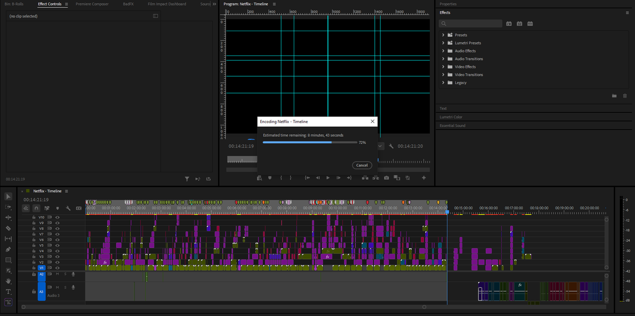The image size is (635, 316).
Task: Select the Slip tool
Action: click(8, 239)
